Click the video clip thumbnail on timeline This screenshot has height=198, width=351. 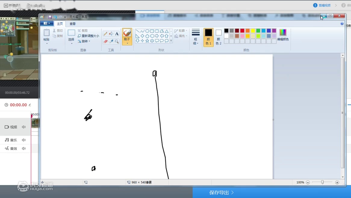[x=35, y=123]
